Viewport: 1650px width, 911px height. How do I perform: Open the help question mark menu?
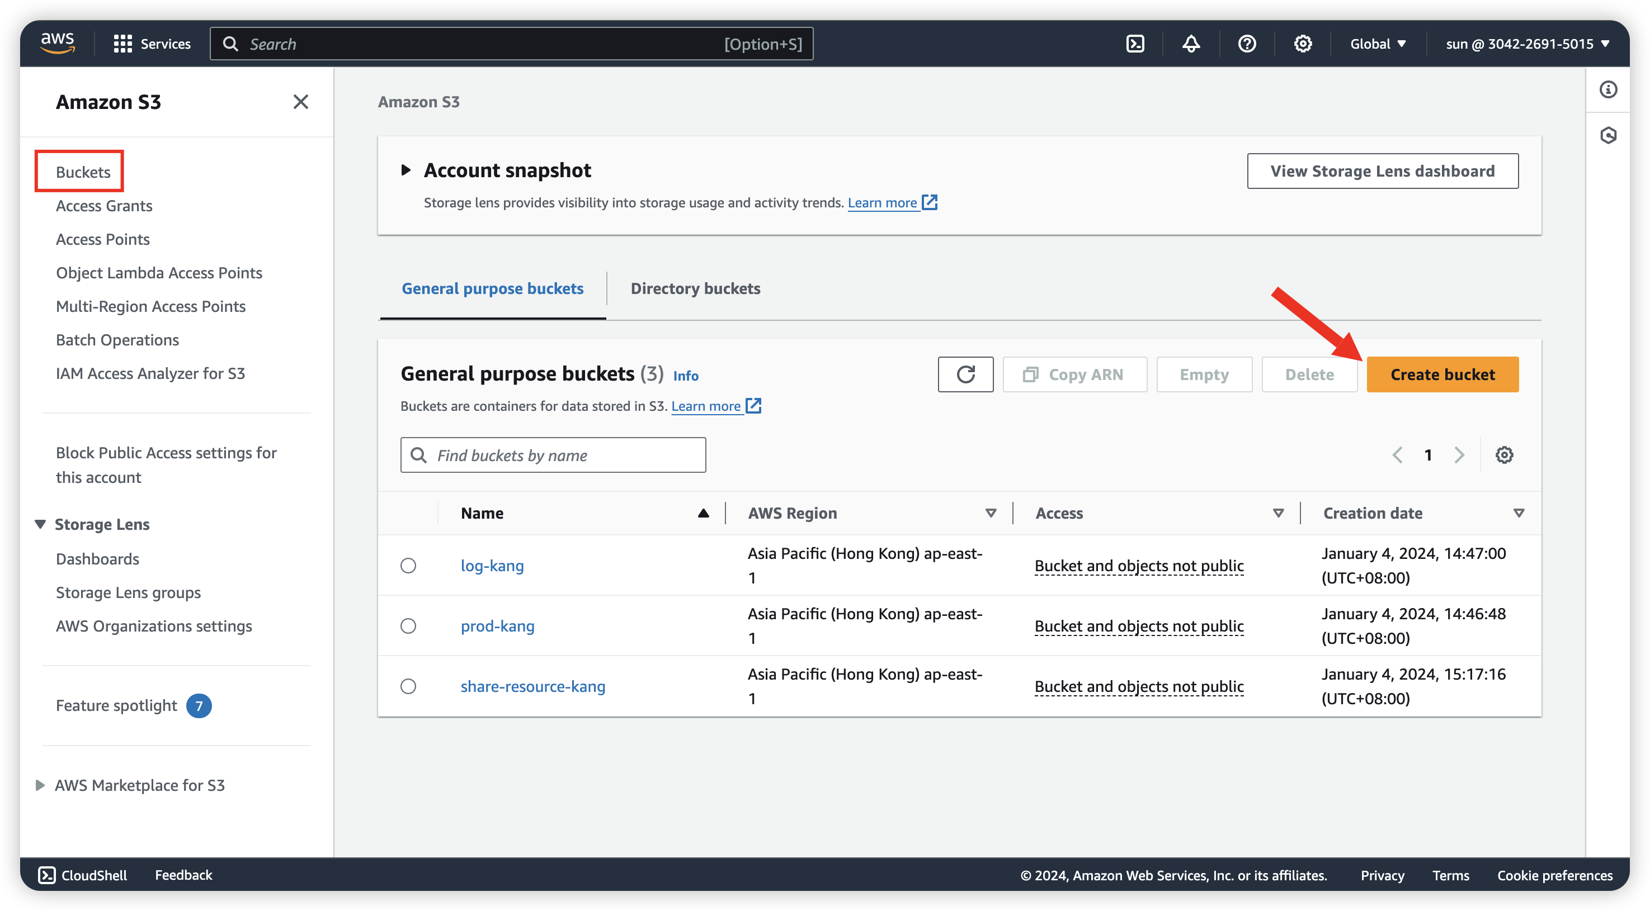click(1247, 44)
